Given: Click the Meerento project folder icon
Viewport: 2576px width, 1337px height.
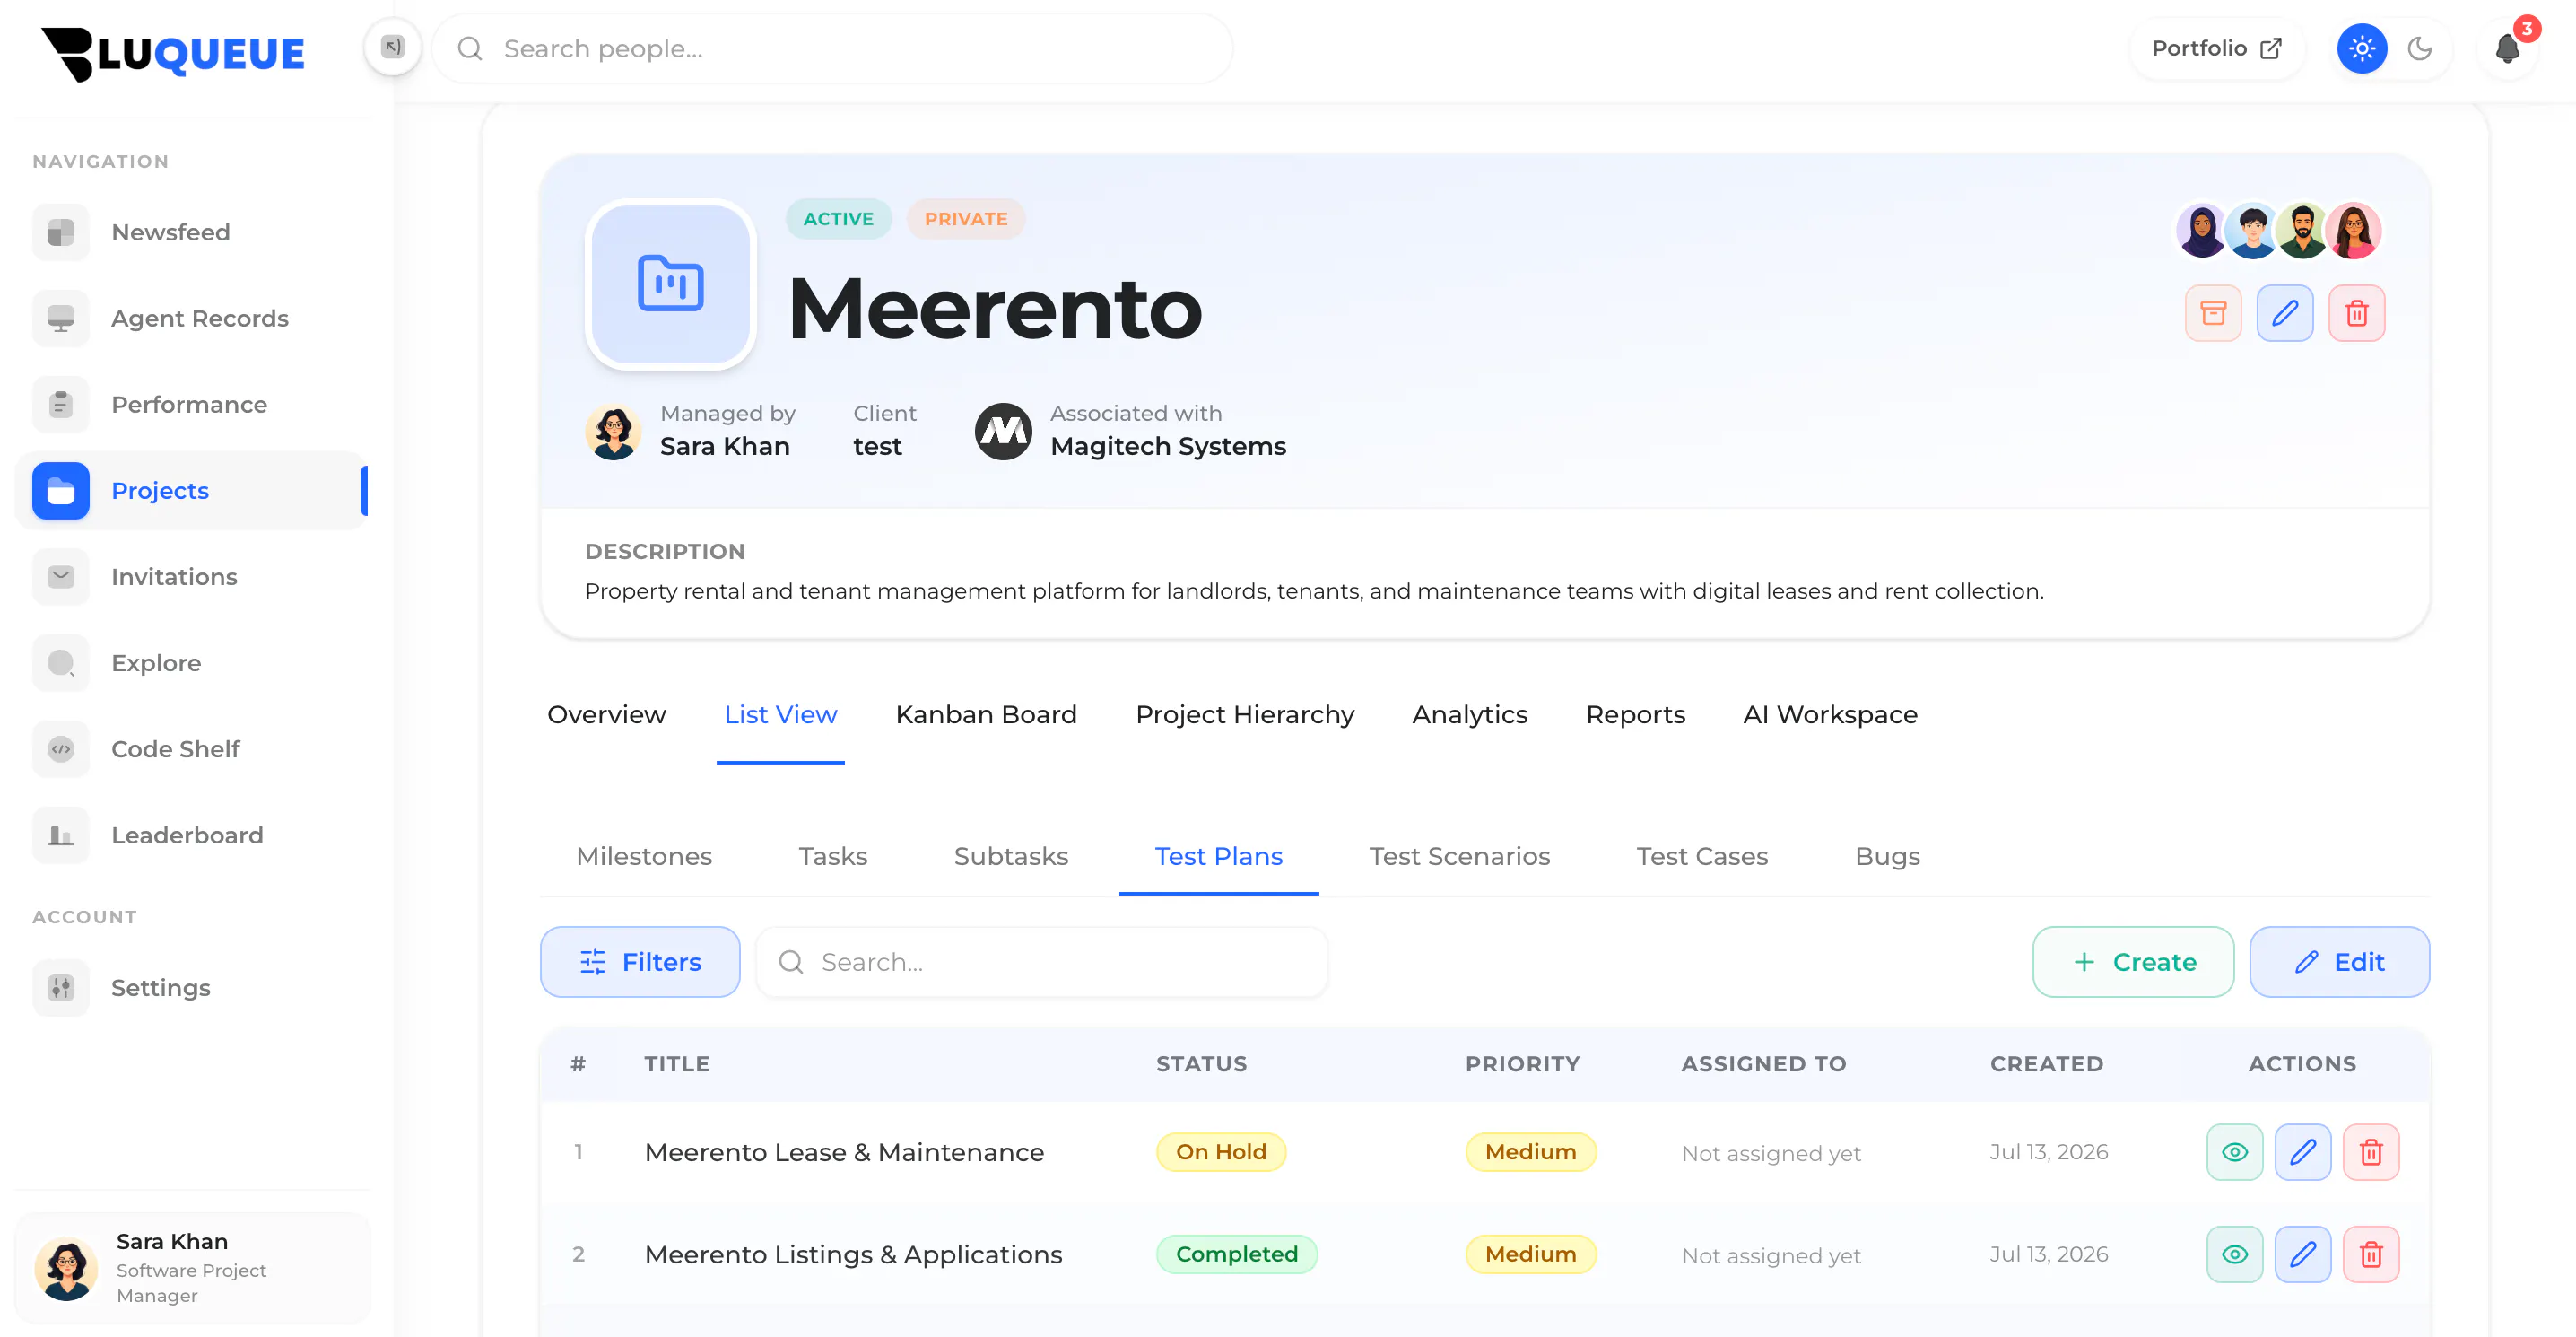Looking at the screenshot, I should click(x=670, y=284).
